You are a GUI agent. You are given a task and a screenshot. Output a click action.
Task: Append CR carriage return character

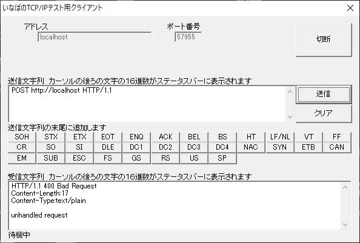pos(22,147)
